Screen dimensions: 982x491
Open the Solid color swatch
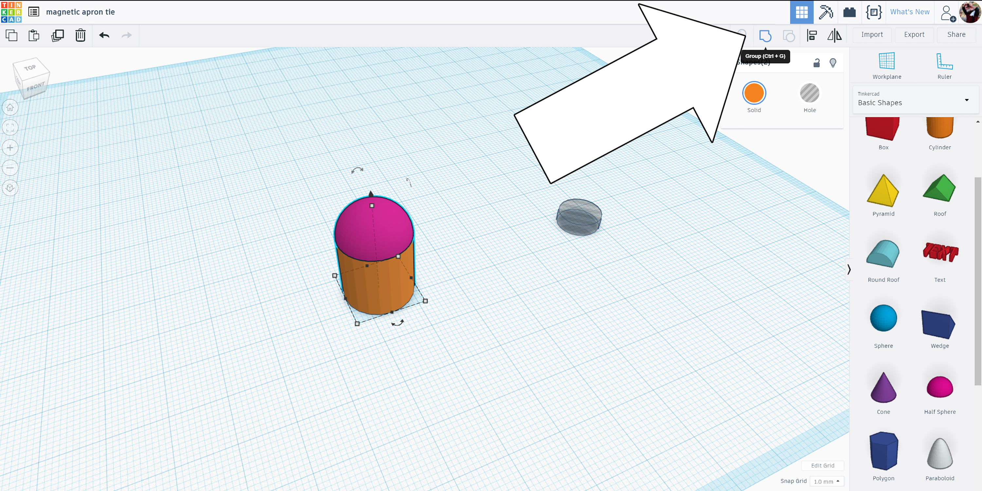coord(754,93)
